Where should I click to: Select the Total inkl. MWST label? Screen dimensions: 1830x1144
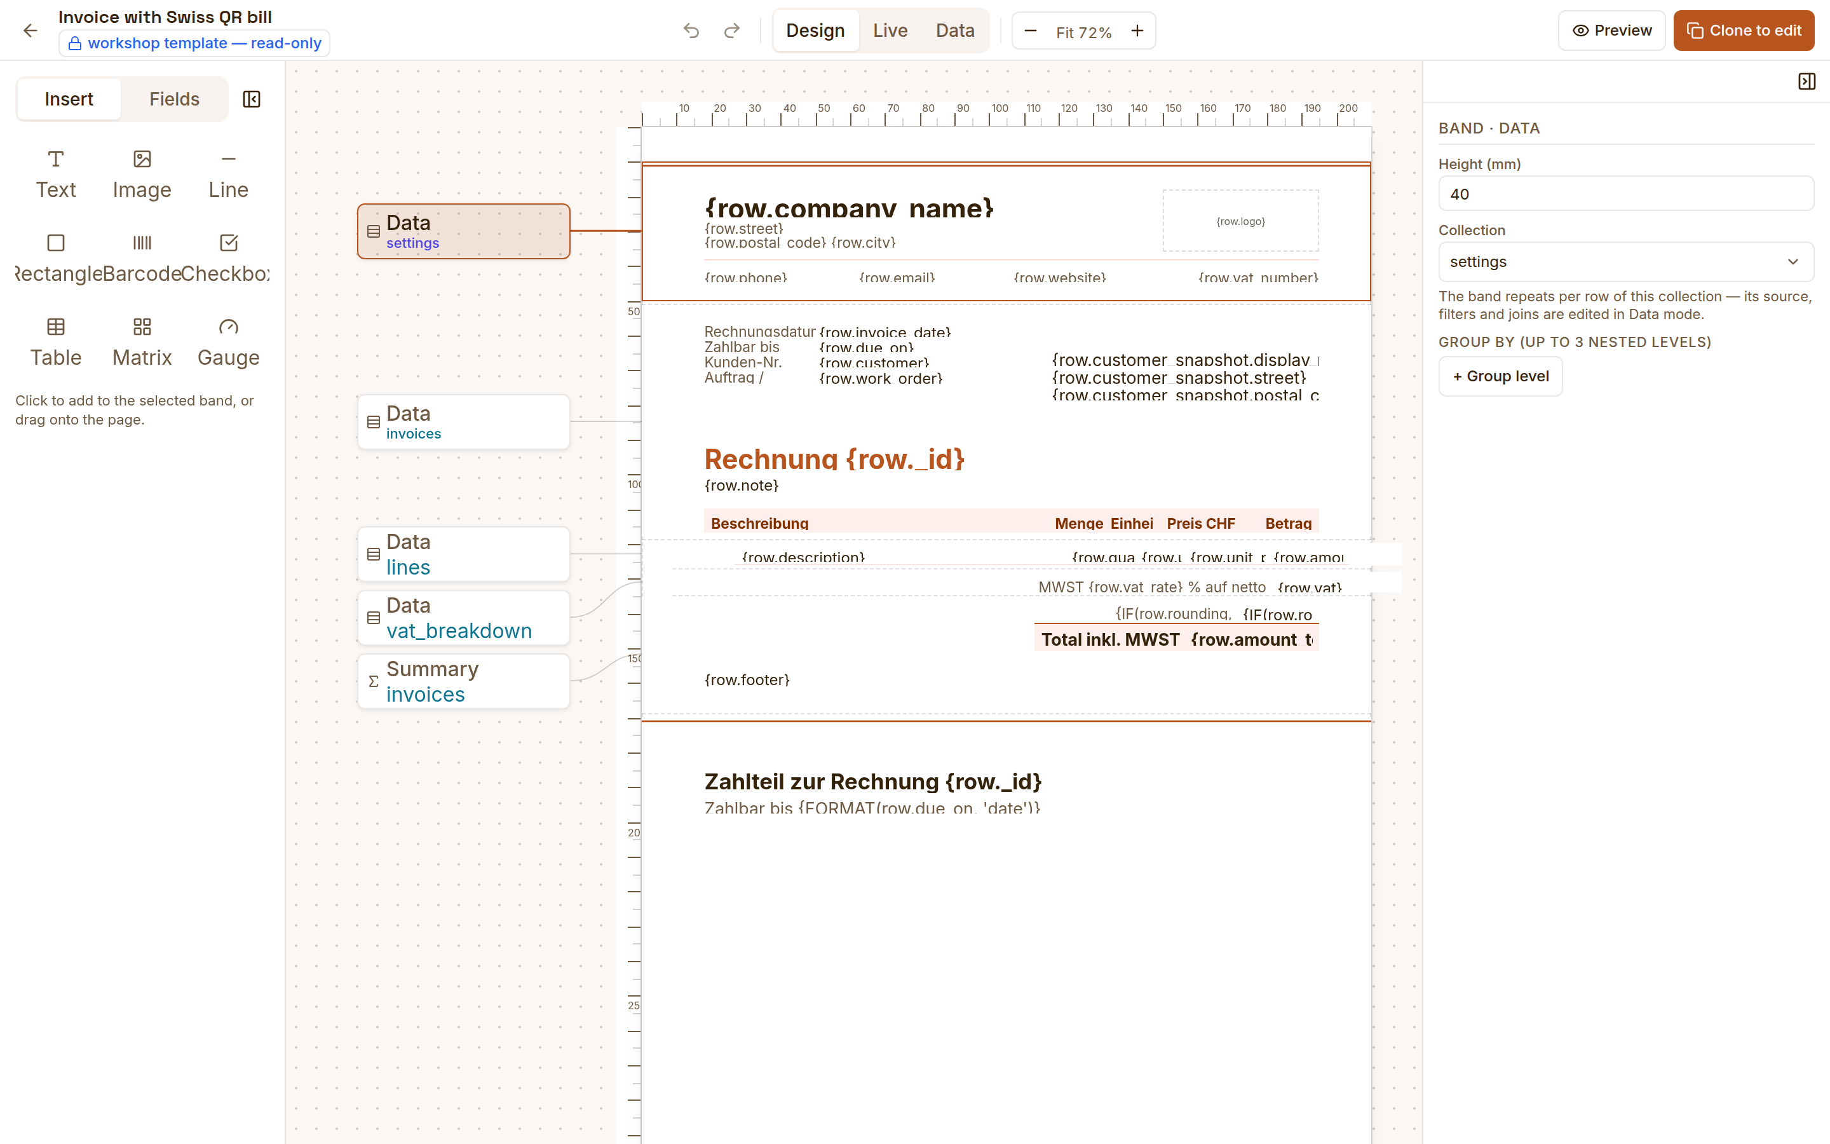tap(1110, 639)
